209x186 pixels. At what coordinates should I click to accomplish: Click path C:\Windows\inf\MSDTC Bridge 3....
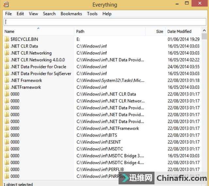(110, 156)
